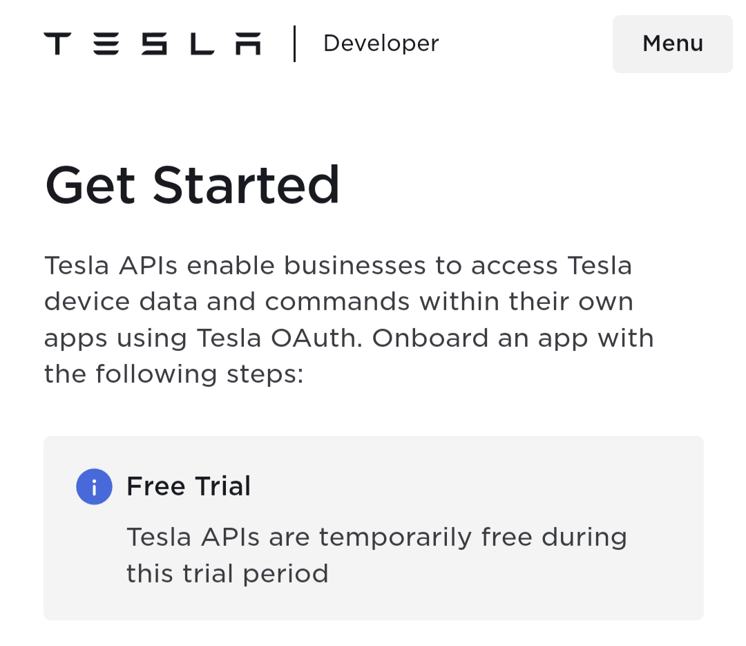Go to the Developer site label
The width and height of the screenshot is (746, 646).
coord(381,44)
